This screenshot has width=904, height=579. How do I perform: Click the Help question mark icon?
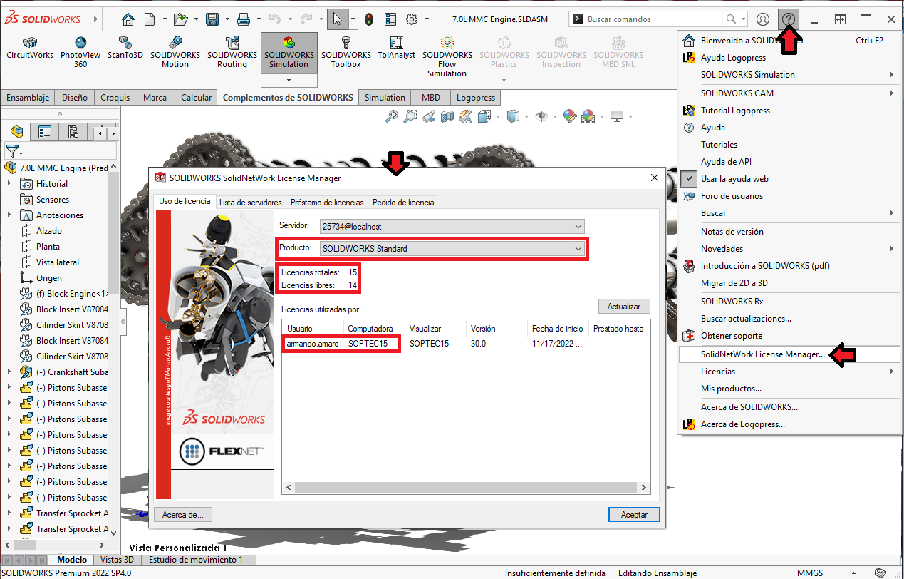(x=789, y=19)
